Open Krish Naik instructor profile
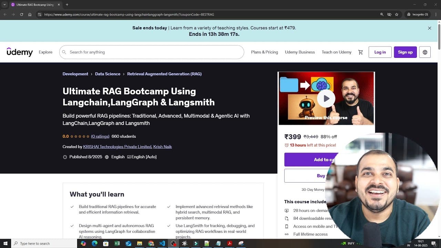 [x=163, y=147]
